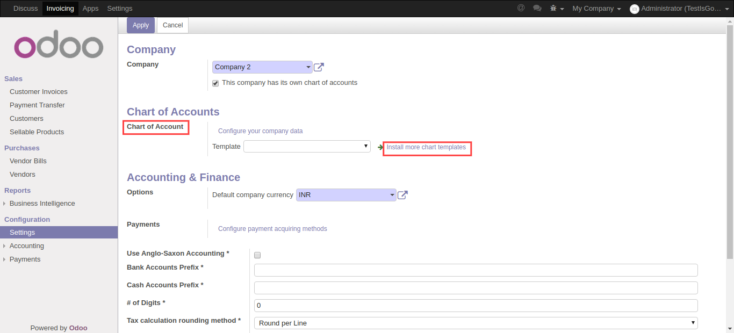Viewport: 734px width, 333px height.
Task: Click the @ mentions icon in top bar
Action: click(521, 8)
